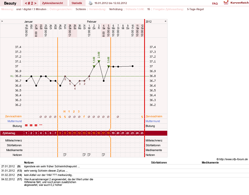Click the Muttermund row label on left

(x=15, y=121)
